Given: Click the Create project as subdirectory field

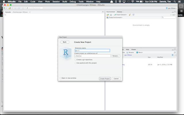Looking at the screenshot, I should pyautogui.click(x=93, y=56).
